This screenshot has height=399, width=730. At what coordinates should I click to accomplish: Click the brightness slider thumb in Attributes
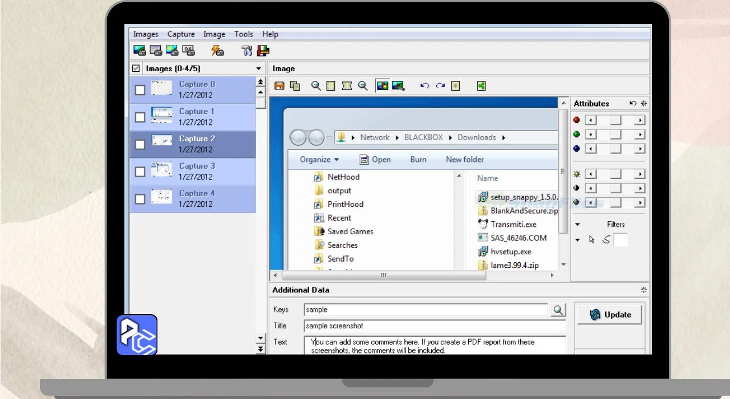pos(615,174)
